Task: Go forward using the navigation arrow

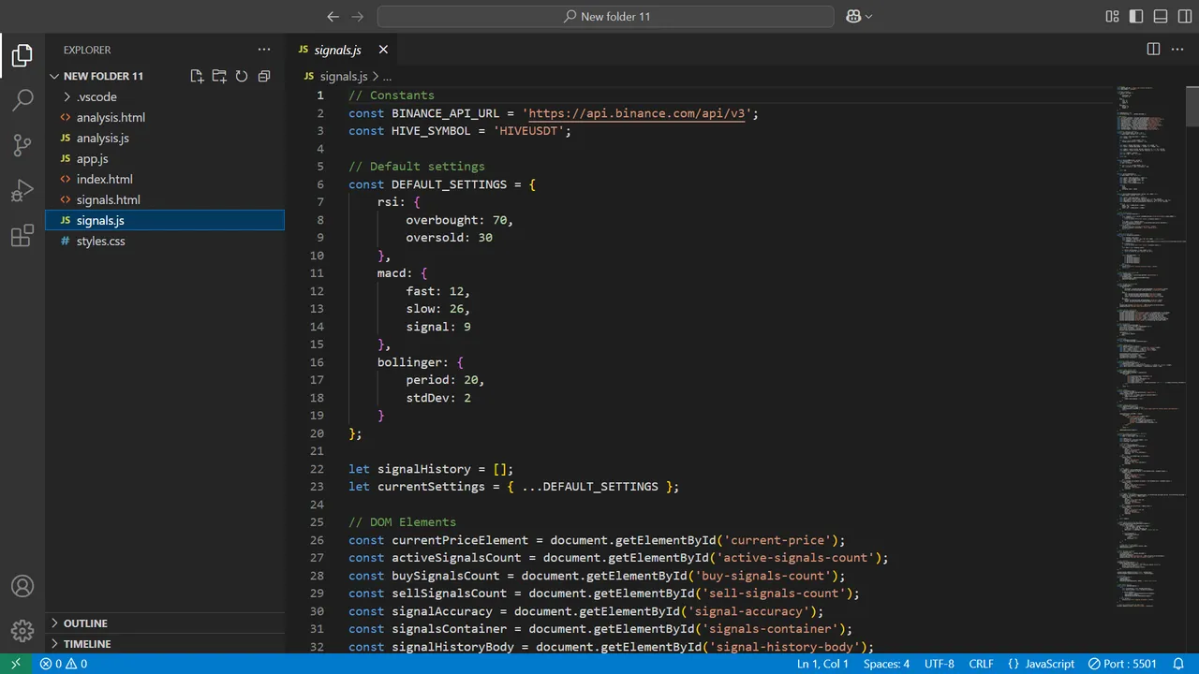Action: (357, 16)
